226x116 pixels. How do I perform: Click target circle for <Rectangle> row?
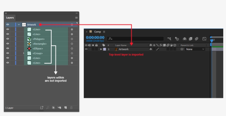tap(72, 44)
